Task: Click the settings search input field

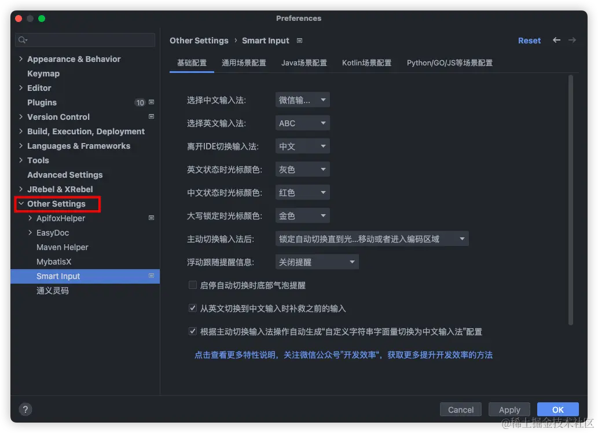Action: pos(85,40)
